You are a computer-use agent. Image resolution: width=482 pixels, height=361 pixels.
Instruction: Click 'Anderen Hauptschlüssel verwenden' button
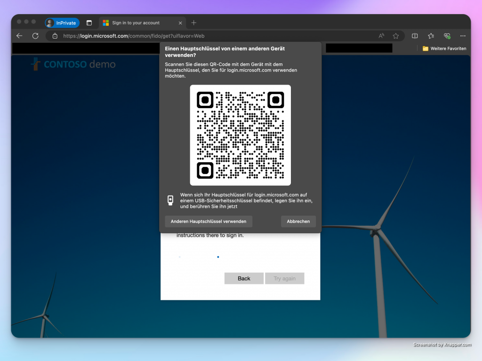click(x=209, y=221)
